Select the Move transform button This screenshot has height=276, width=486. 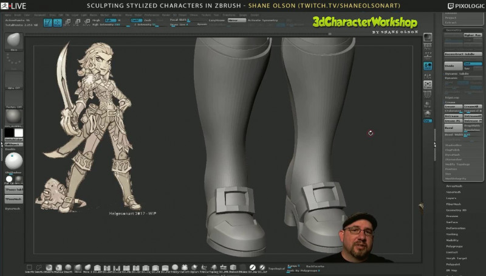pyautogui.click(x=67, y=22)
